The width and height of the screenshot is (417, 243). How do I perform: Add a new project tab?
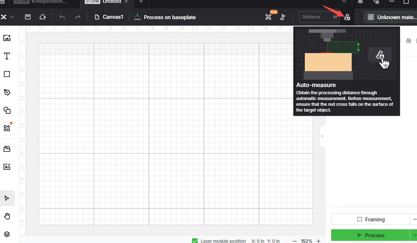click(x=141, y=1)
